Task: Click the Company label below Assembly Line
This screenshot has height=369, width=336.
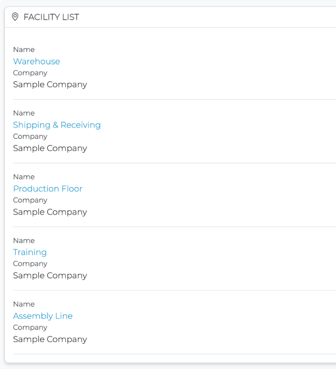Action: pyautogui.click(x=30, y=328)
